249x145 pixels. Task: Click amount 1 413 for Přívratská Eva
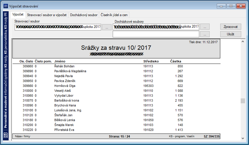click(179, 130)
